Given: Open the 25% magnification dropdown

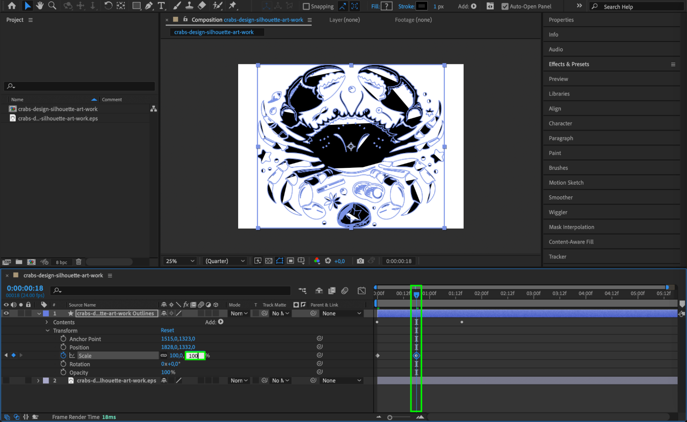Looking at the screenshot, I should 180,261.
